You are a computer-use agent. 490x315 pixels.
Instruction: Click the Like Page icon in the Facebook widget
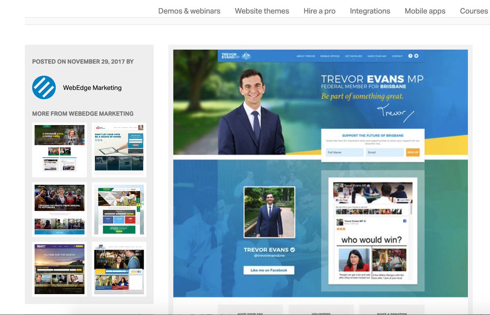[x=336, y=200]
